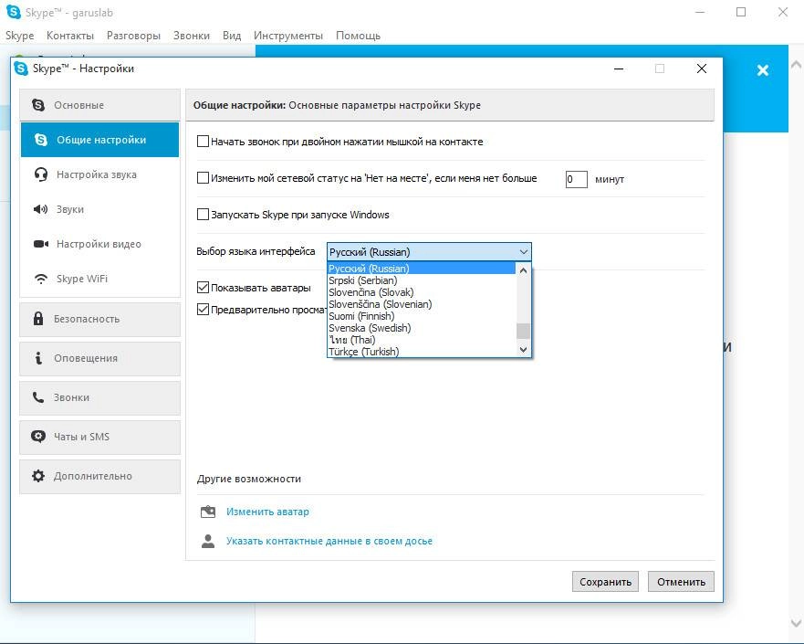Screen dimensions: 804x644
Task: Open the Чаты и SMS section
Action: tap(100, 437)
